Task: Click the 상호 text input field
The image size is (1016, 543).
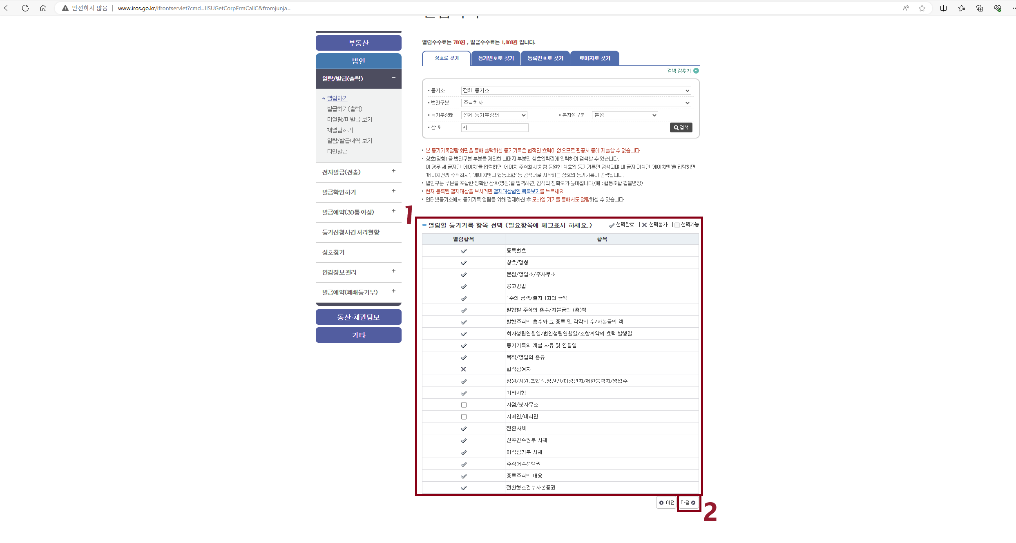Action: point(495,128)
